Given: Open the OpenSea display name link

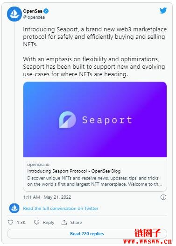Looking at the screenshot, I should (x=33, y=11).
